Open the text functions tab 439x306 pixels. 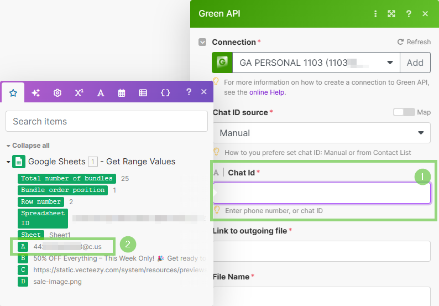click(101, 93)
